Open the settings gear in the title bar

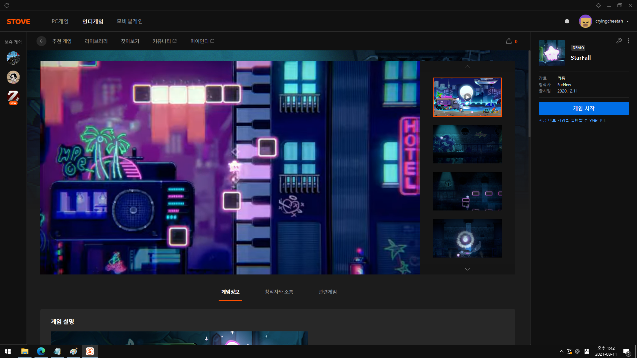(x=599, y=5)
